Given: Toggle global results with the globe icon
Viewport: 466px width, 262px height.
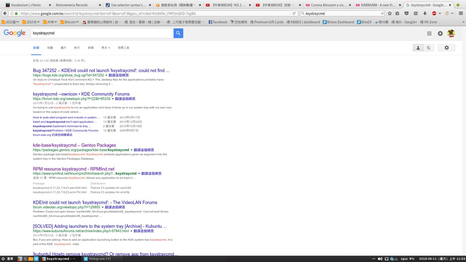Looking at the screenshot, I should point(429,48).
